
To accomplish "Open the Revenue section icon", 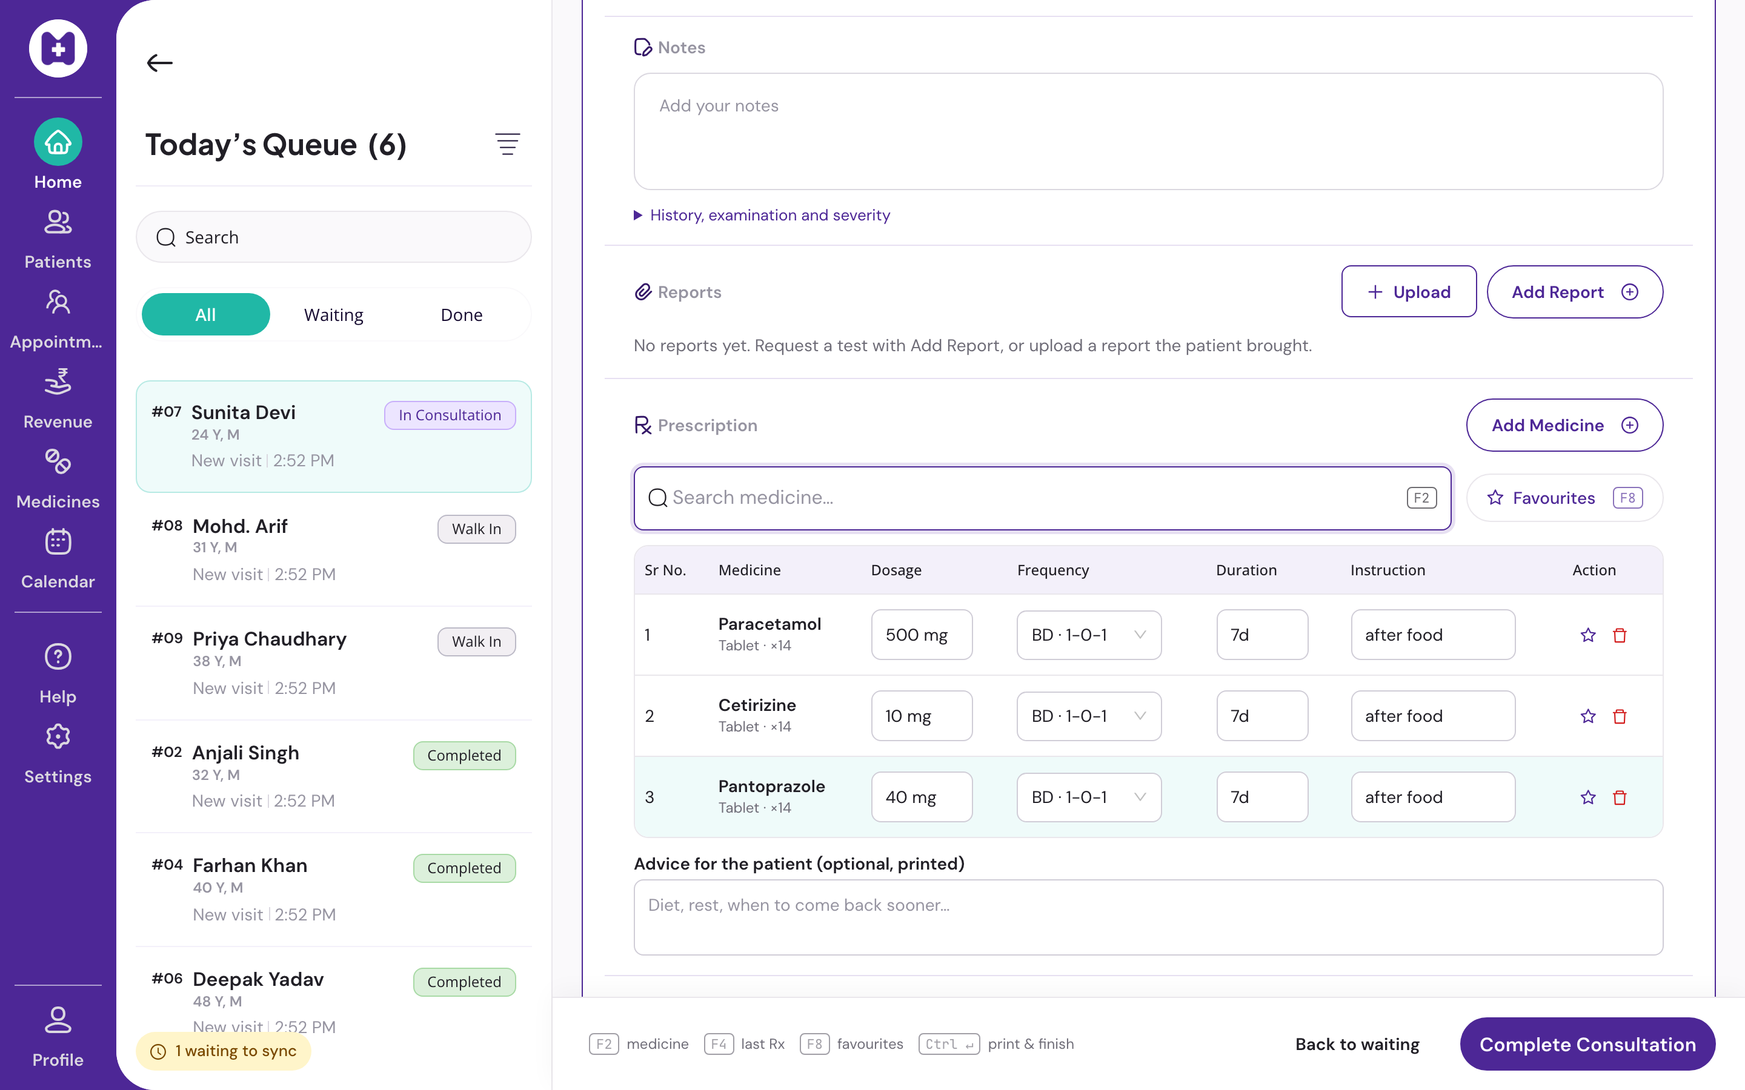I will [x=58, y=382].
